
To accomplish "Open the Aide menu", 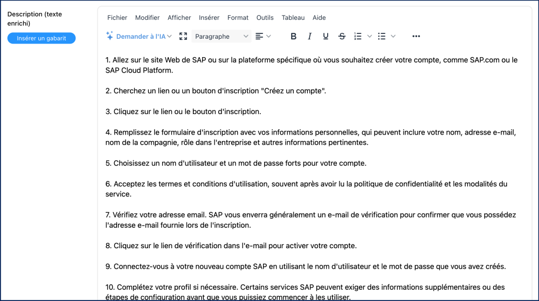I will [x=319, y=18].
